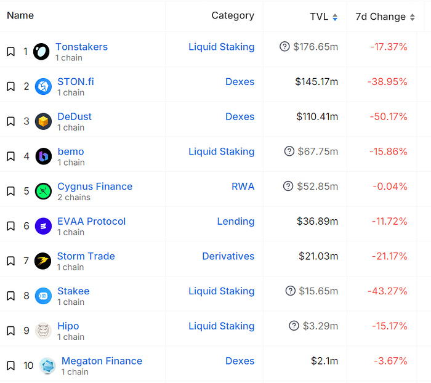Image resolution: width=431 pixels, height=383 pixels.
Task: Click the DeDust cube logo icon
Action: pos(43,121)
